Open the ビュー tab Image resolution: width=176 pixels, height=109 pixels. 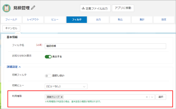(x=55, y=20)
